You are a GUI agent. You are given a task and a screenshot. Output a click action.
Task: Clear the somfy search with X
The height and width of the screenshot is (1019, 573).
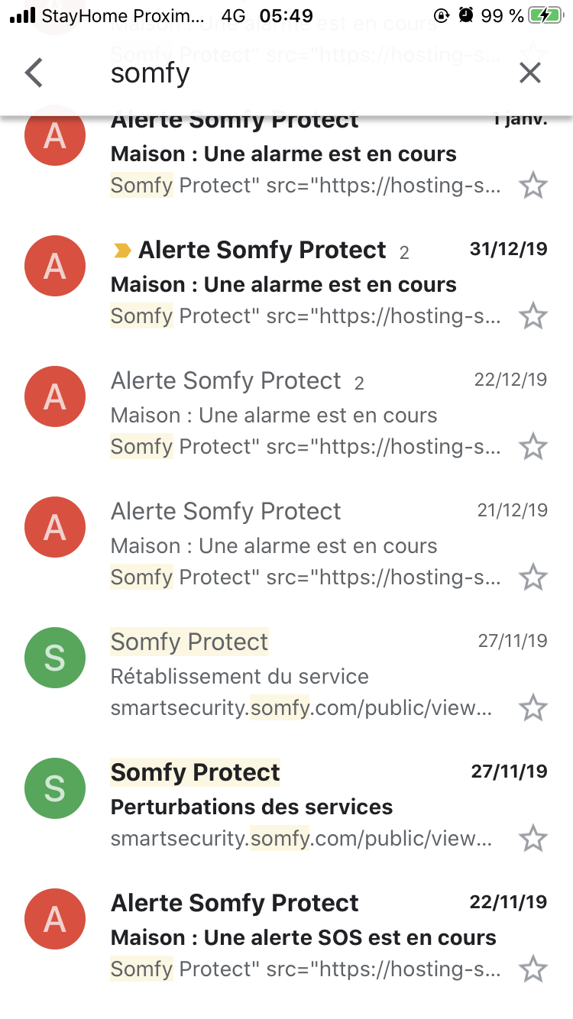(x=529, y=73)
